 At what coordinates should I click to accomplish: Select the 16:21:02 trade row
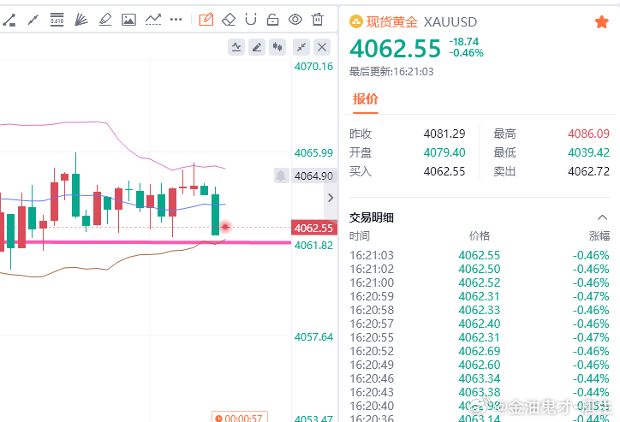480,269
